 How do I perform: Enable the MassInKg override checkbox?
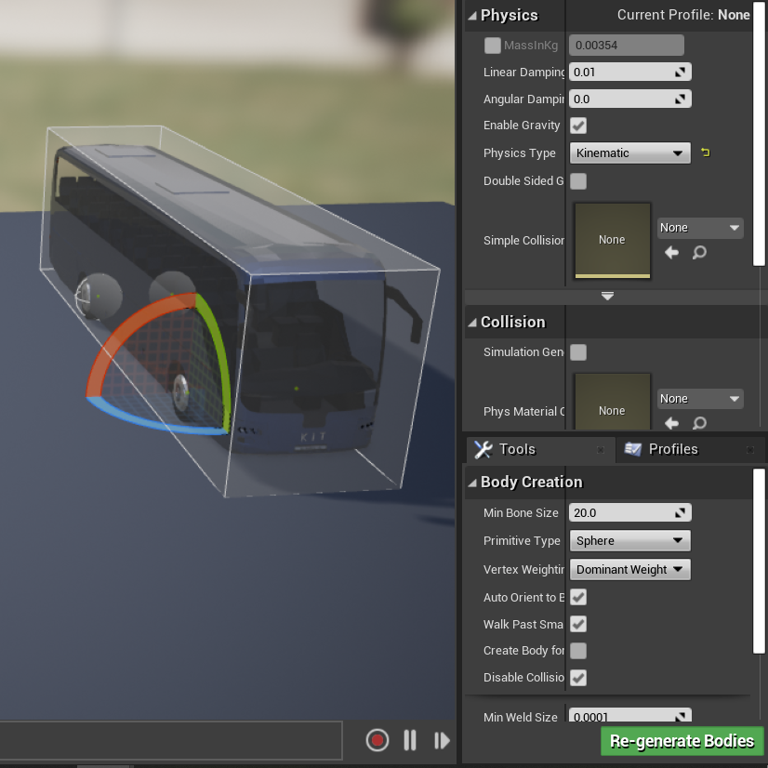pyautogui.click(x=492, y=46)
